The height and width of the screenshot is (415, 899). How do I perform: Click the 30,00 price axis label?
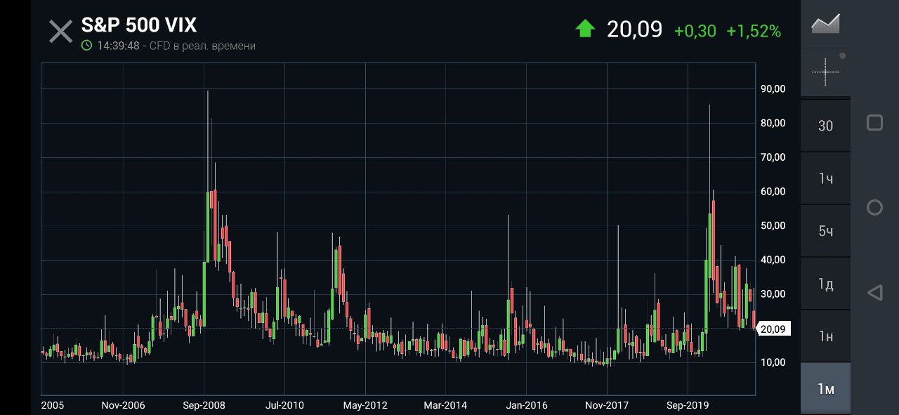[773, 294]
